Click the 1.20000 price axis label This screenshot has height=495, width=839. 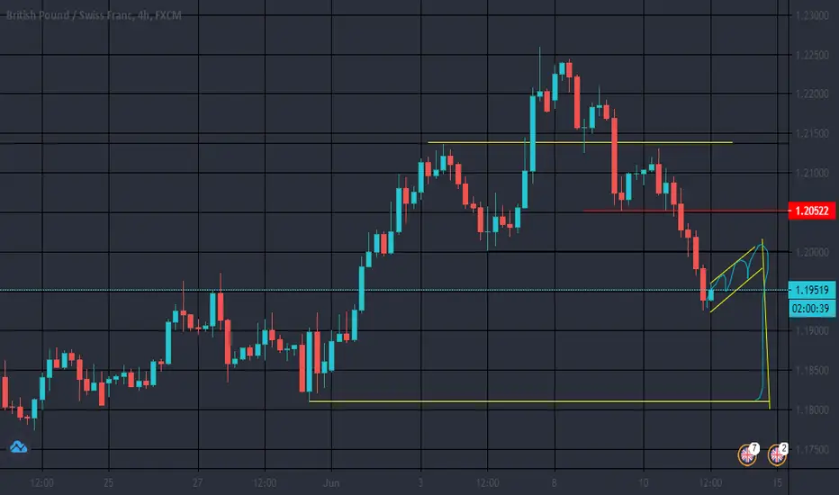tap(812, 252)
